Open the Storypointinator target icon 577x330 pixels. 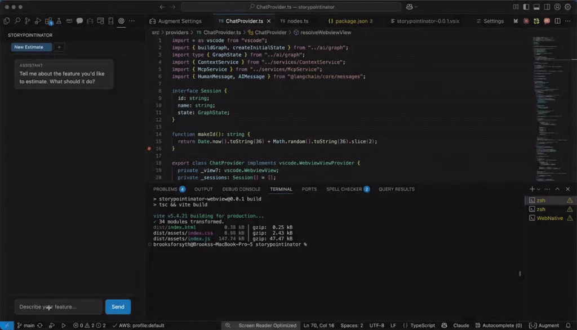pos(121,21)
